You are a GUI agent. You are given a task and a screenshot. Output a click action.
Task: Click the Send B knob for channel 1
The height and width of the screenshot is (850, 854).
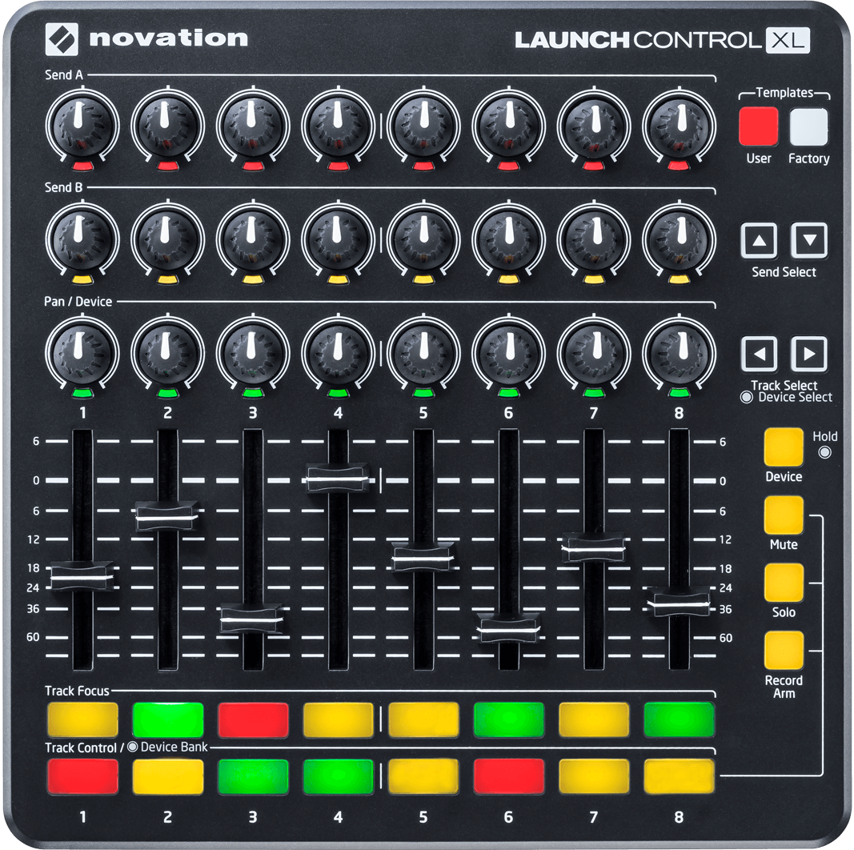click(x=82, y=239)
